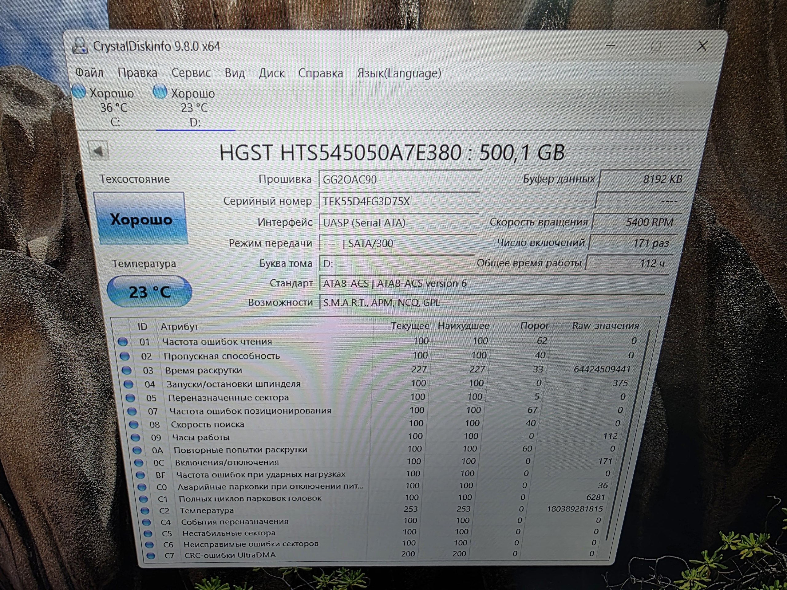
Task: Click status dot for attribute 01 read error rate
Action: coord(123,342)
